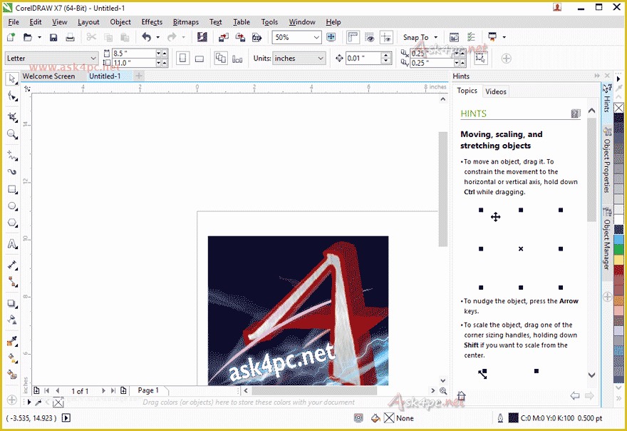Select the Freehand tool
The image size is (627, 431).
pyautogui.click(x=12, y=156)
